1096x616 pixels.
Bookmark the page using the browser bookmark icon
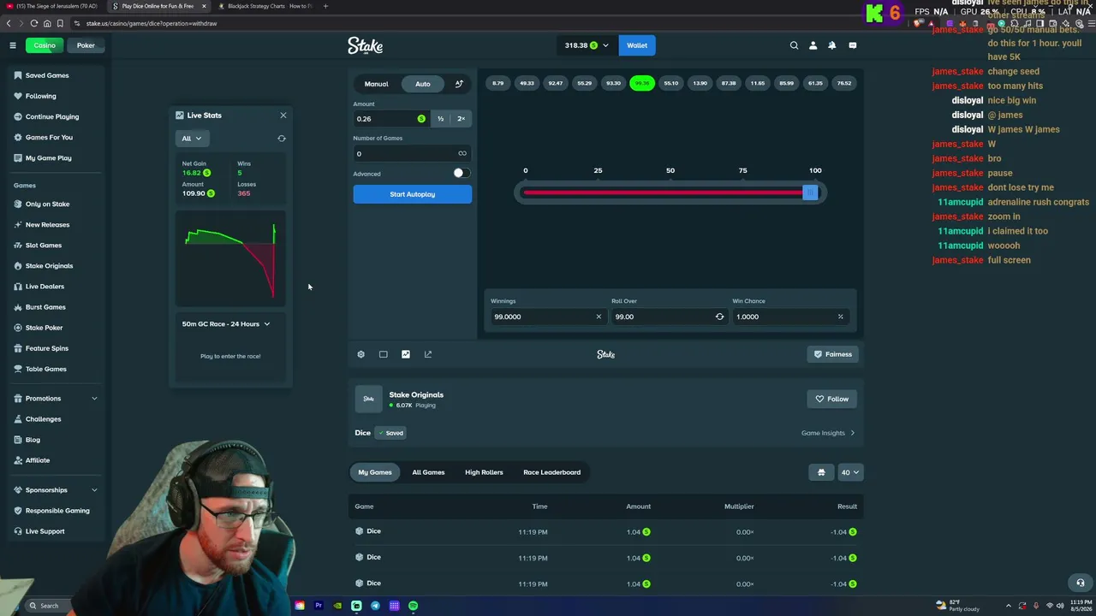click(x=59, y=23)
